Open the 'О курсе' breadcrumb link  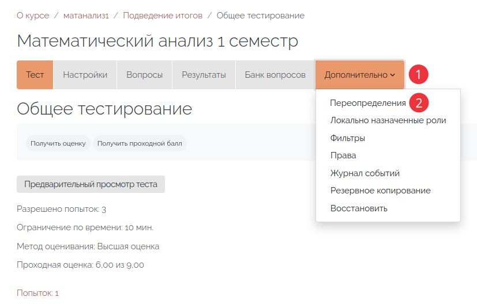coord(33,16)
